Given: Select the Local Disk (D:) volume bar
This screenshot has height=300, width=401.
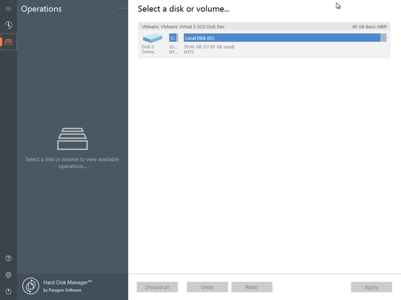Looking at the screenshot, I should (281, 38).
